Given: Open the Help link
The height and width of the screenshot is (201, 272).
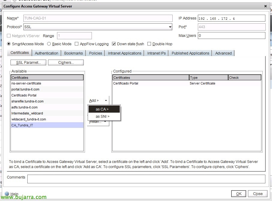Looking at the screenshot, I should coord(14,194).
